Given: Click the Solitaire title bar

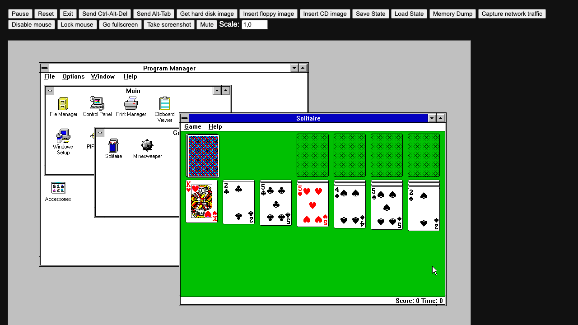Looking at the screenshot, I should (x=308, y=118).
